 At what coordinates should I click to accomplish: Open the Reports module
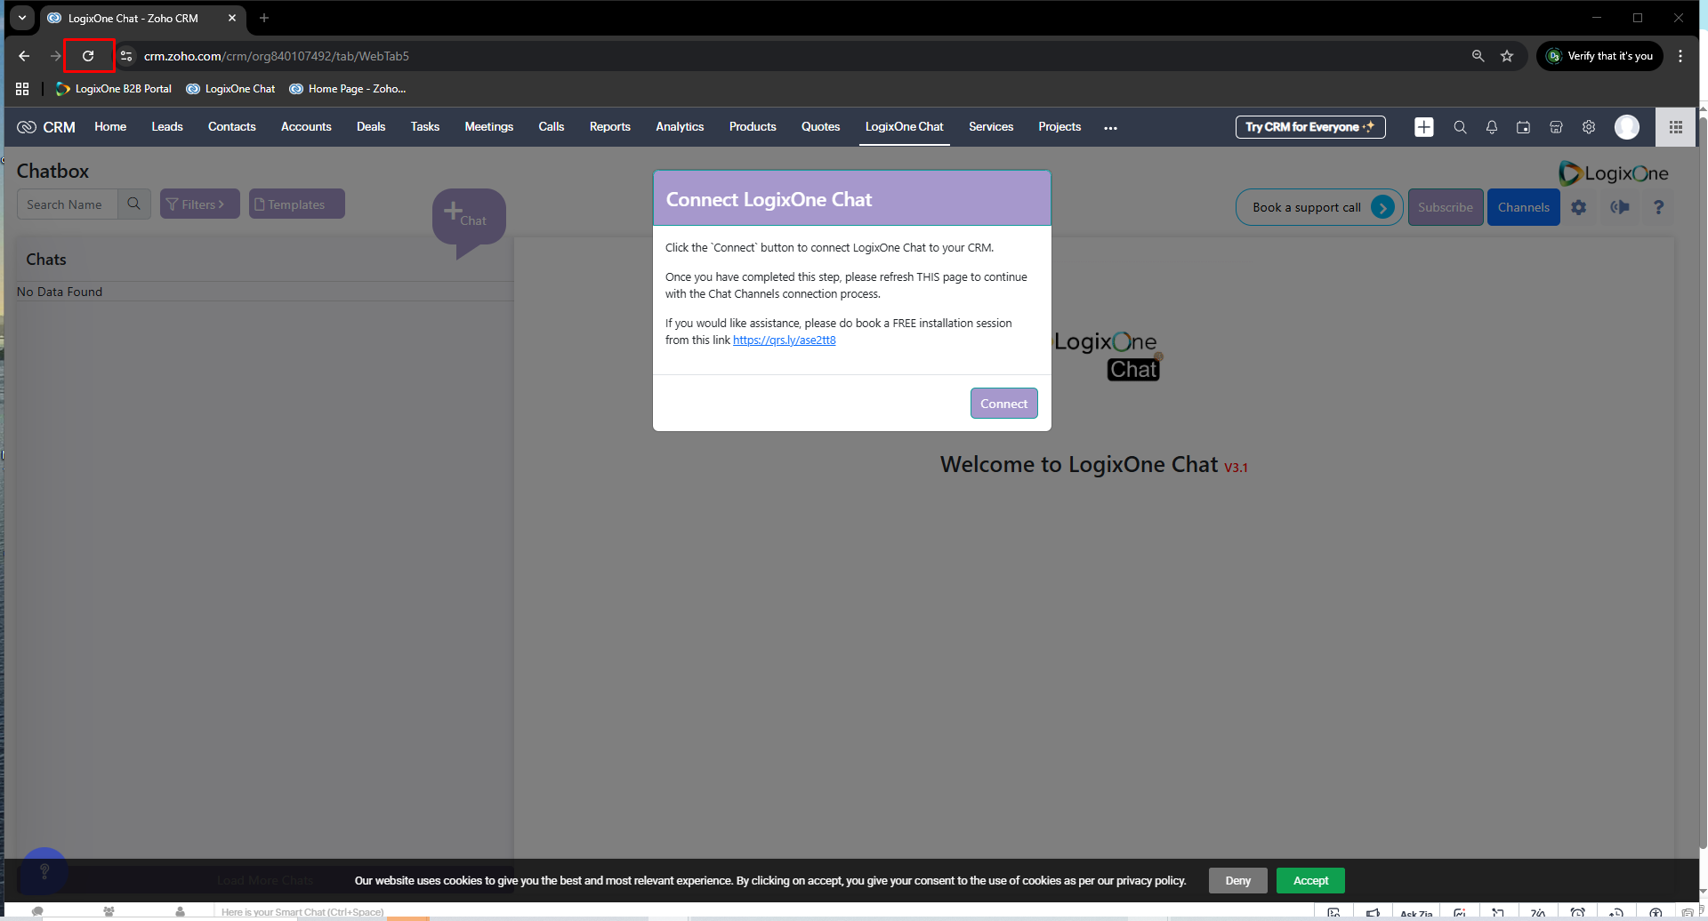pos(610,127)
